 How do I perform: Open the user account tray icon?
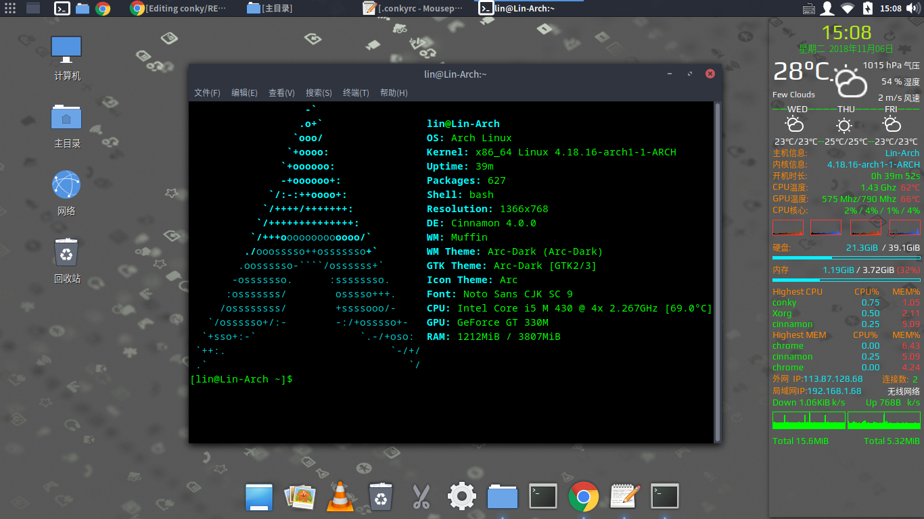point(827,9)
